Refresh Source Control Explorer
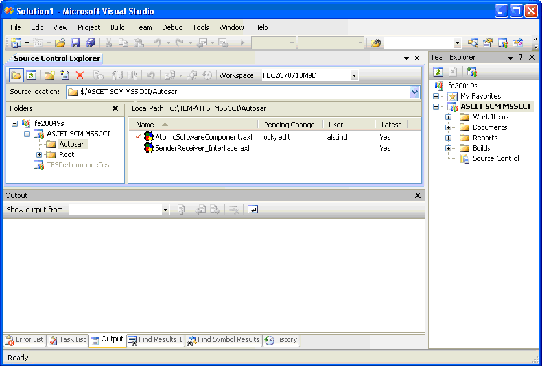The image size is (542, 366). [x=31, y=75]
